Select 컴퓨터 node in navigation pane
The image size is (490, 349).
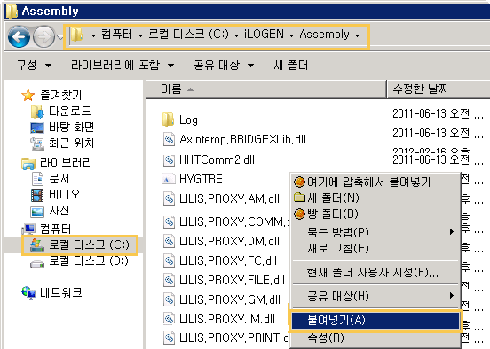tap(46, 229)
